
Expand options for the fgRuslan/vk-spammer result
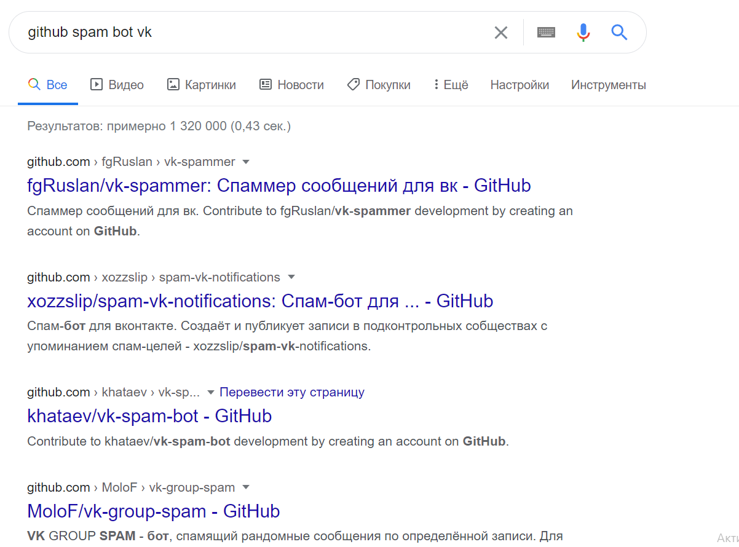click(x=245, y=162)
